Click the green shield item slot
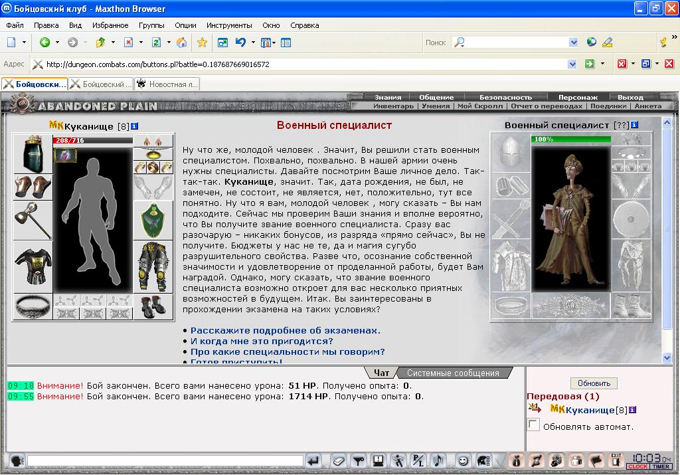Viewport: 680px width, 475px height. tap(153, 221)
